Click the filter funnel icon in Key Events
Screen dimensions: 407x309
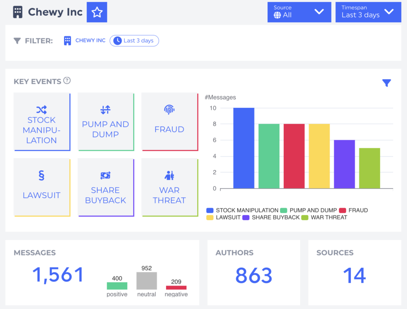tap(386, 83)
